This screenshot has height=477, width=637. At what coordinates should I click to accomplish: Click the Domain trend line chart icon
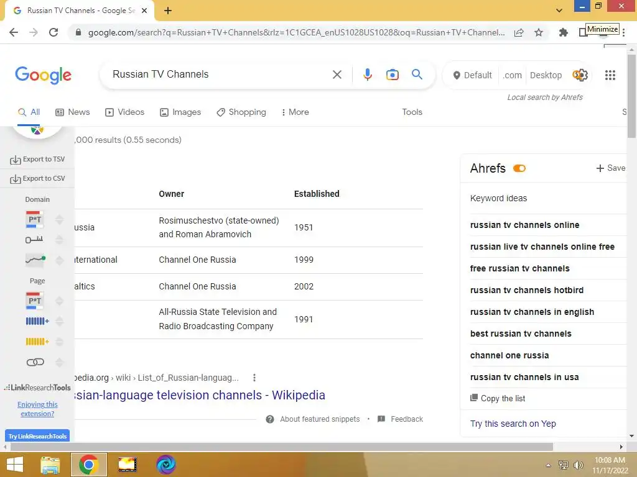(35, 260)
